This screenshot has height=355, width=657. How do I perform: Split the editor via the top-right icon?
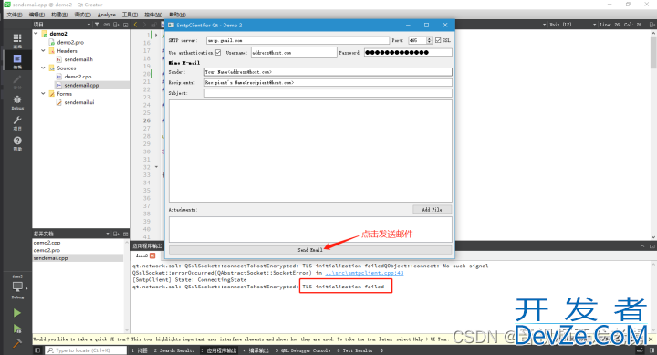652,25
